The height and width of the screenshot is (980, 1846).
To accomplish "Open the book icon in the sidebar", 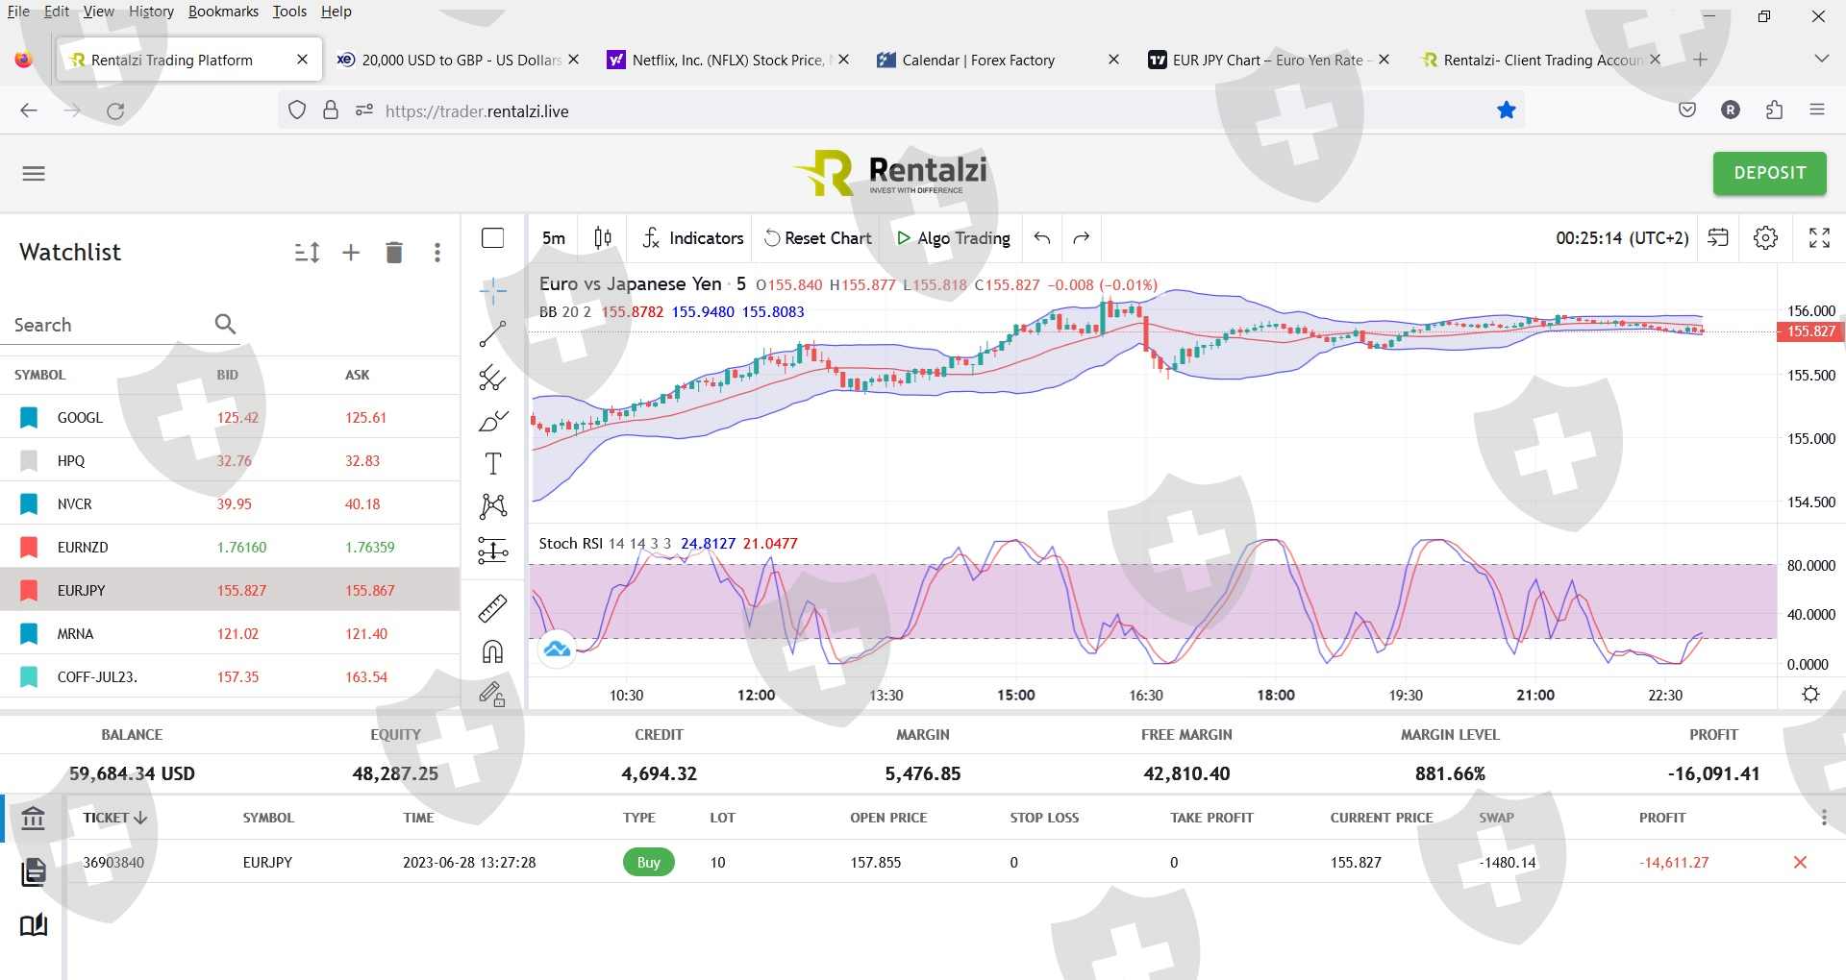I will 34,925.
